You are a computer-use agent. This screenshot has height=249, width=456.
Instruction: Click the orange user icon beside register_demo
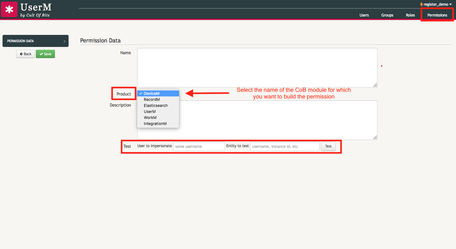421,4
